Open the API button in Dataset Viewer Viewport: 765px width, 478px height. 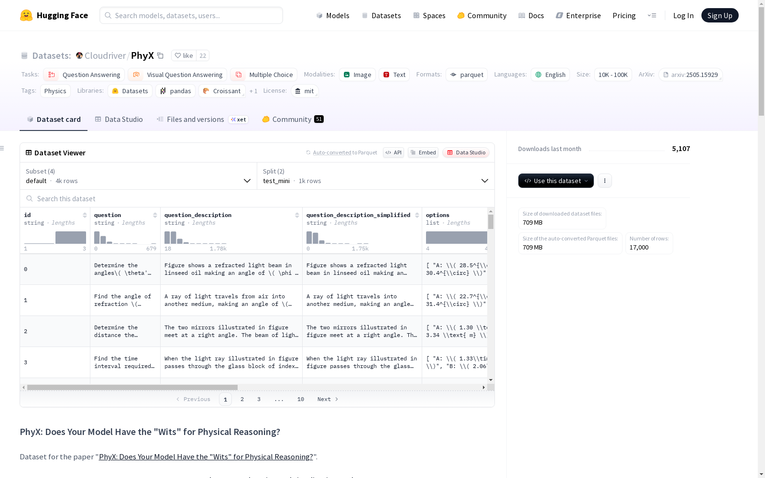point(393,152)
